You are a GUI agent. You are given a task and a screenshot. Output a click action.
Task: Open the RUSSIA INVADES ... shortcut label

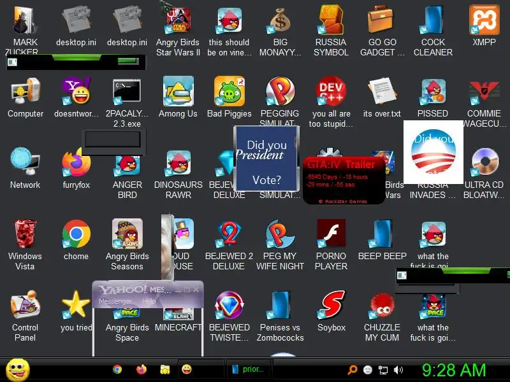point(433,190)
